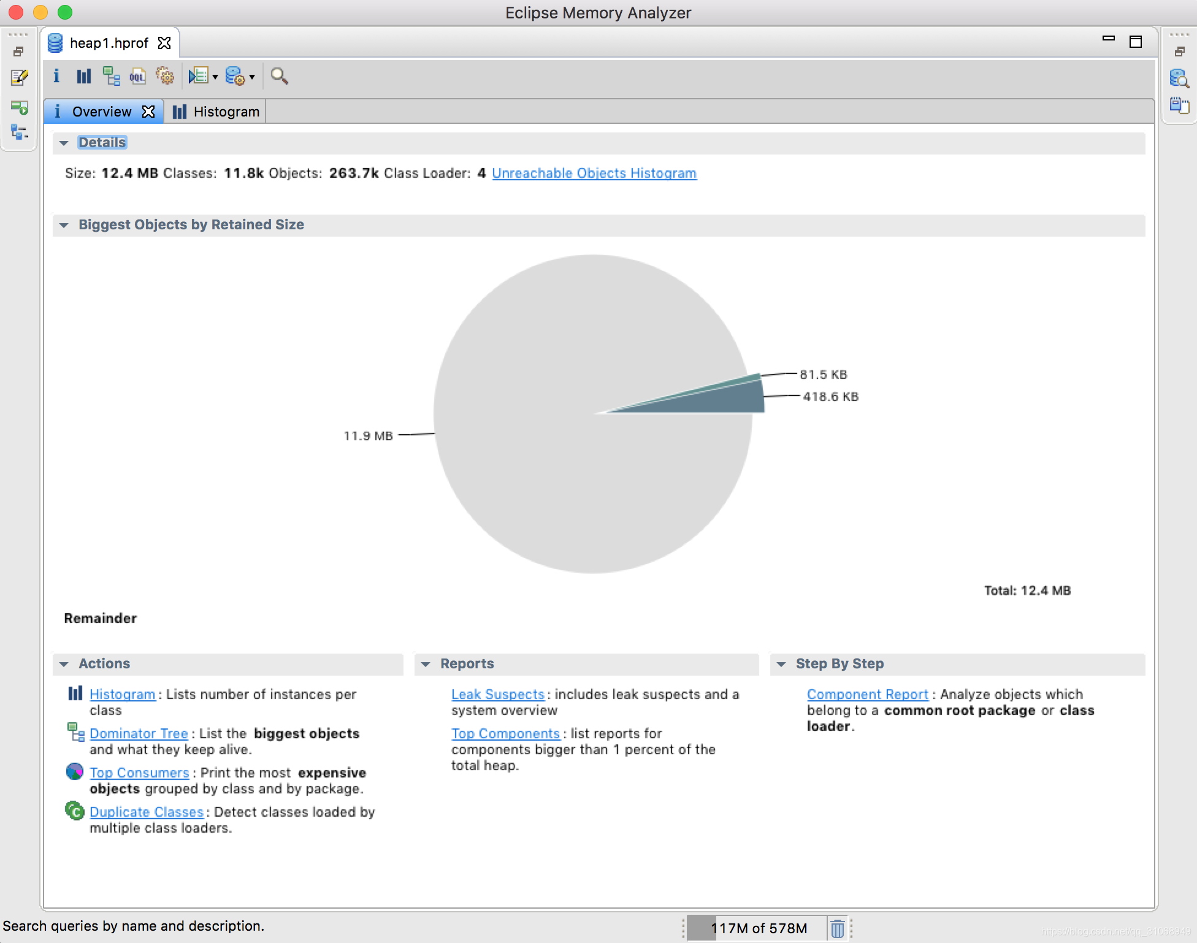Open the Leak Suspects report link

498,694
